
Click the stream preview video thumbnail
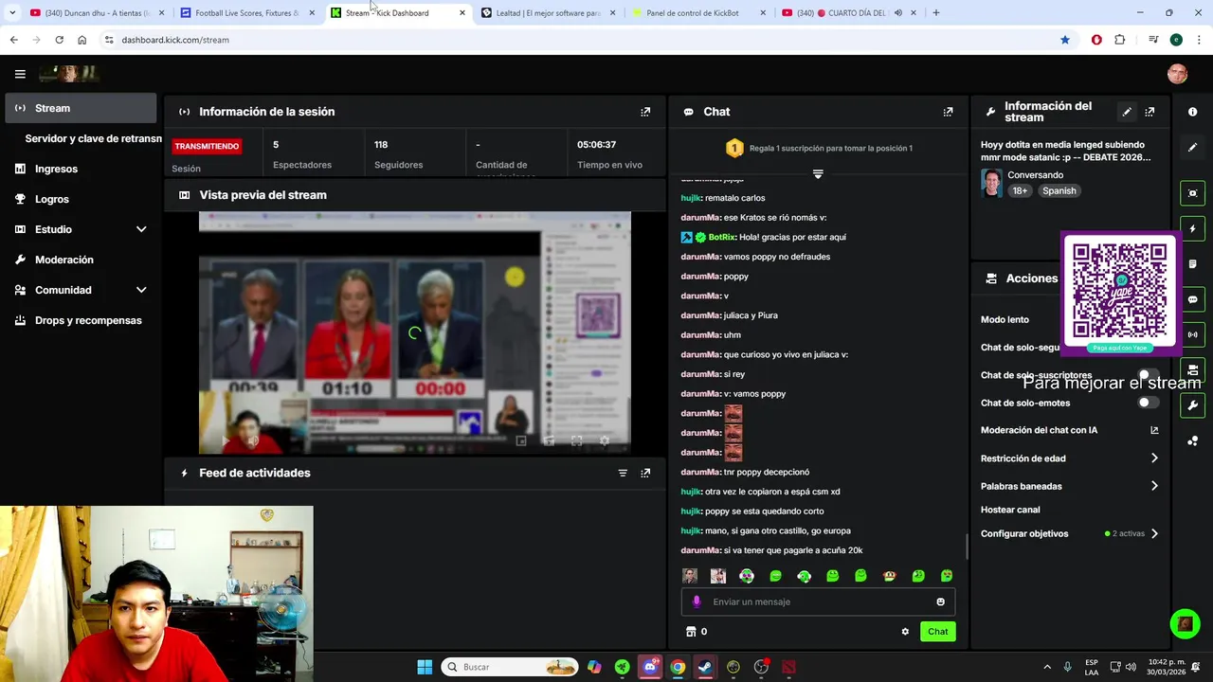(x=414, y=332)
